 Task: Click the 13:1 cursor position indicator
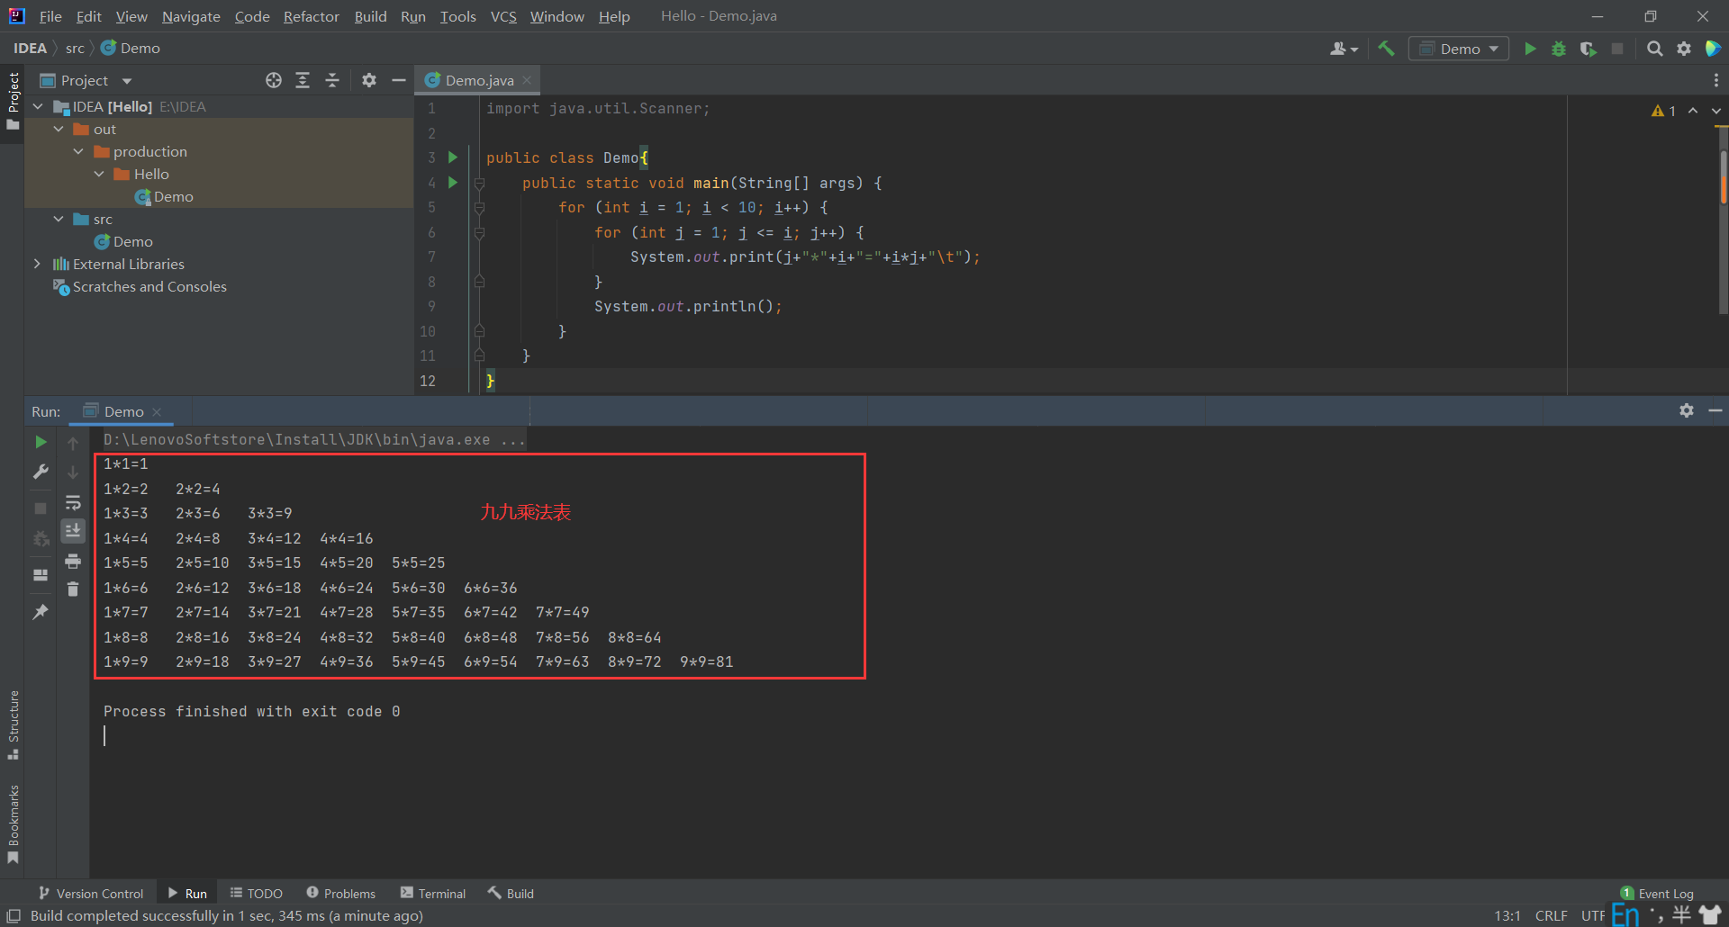pyautogui.click(x=1507, y=915)
